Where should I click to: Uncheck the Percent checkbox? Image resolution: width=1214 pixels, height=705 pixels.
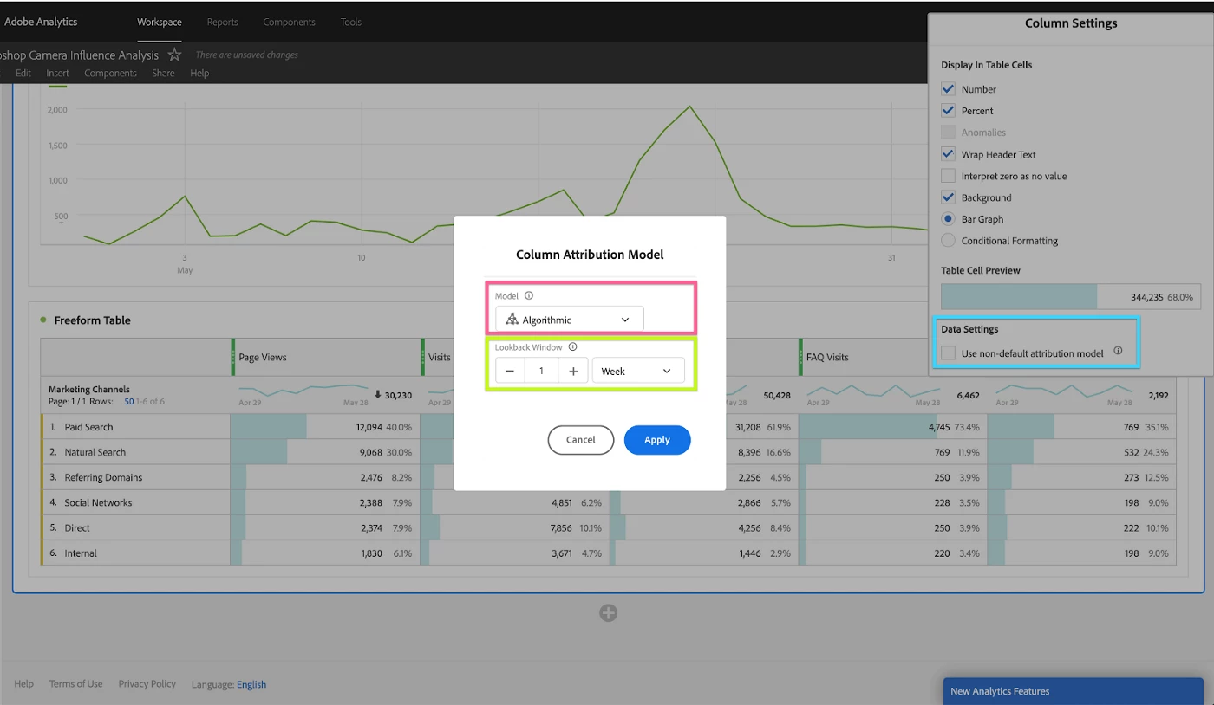[x=948, y=110]
